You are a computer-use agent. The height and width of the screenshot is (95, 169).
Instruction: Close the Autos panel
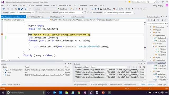tap(71, 64)
